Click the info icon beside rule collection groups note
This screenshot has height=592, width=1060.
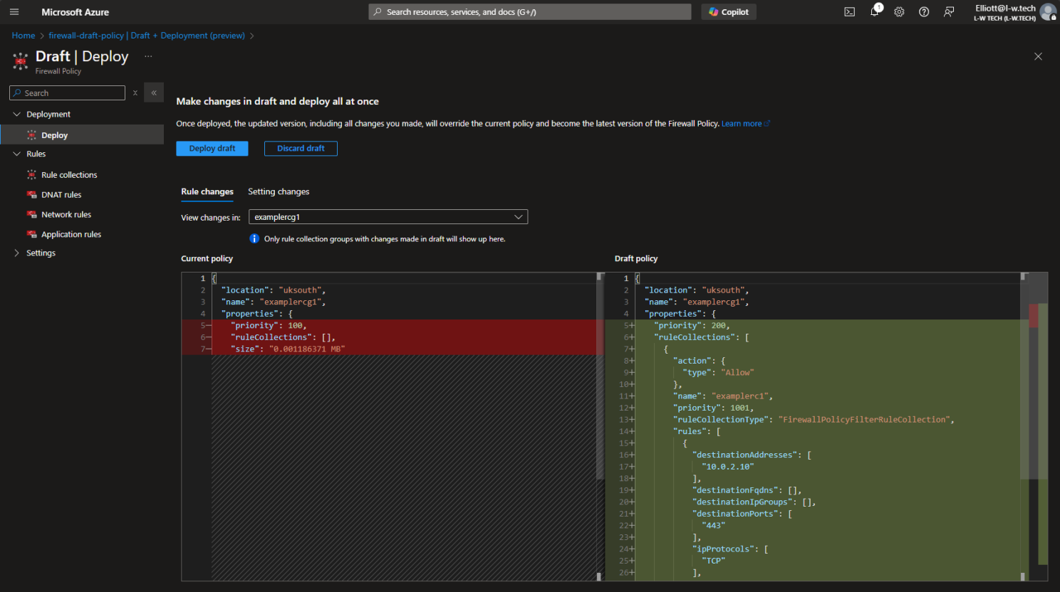pyautogui.click(x=254, y=239)
